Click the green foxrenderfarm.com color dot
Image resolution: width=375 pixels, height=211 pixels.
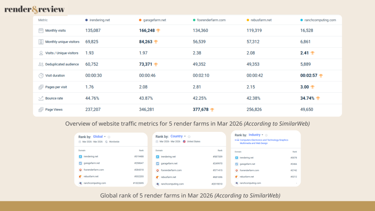click(x=194, y=20)
